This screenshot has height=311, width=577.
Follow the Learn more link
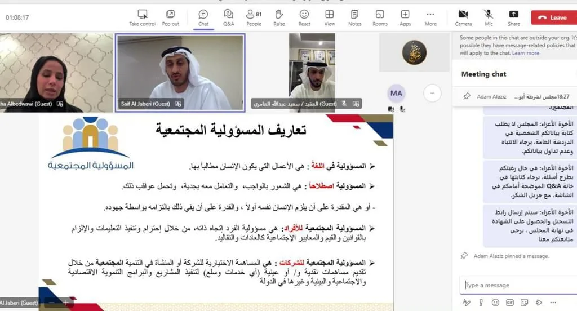(526, 53)
